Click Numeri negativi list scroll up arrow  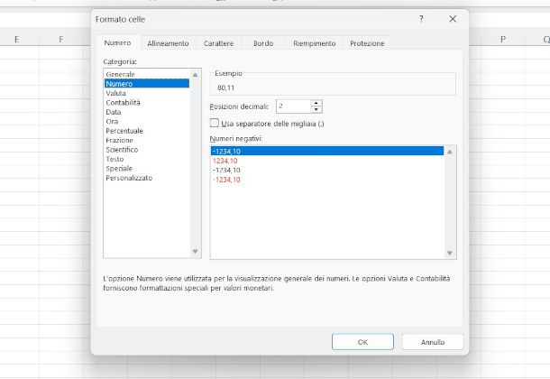pyautogui.click(x=450, y=152)
